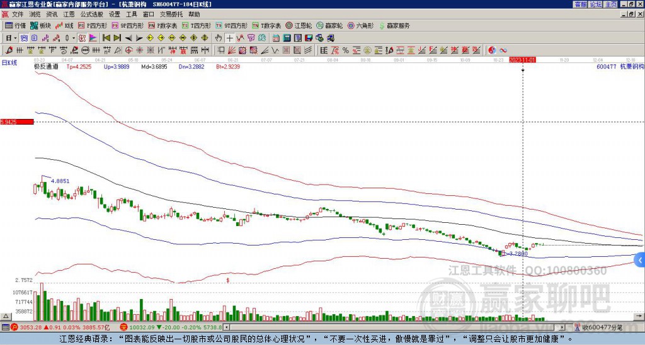The image size is (645, 345).
Task: Click the scrollbar's left arrow
Action: 226,327
